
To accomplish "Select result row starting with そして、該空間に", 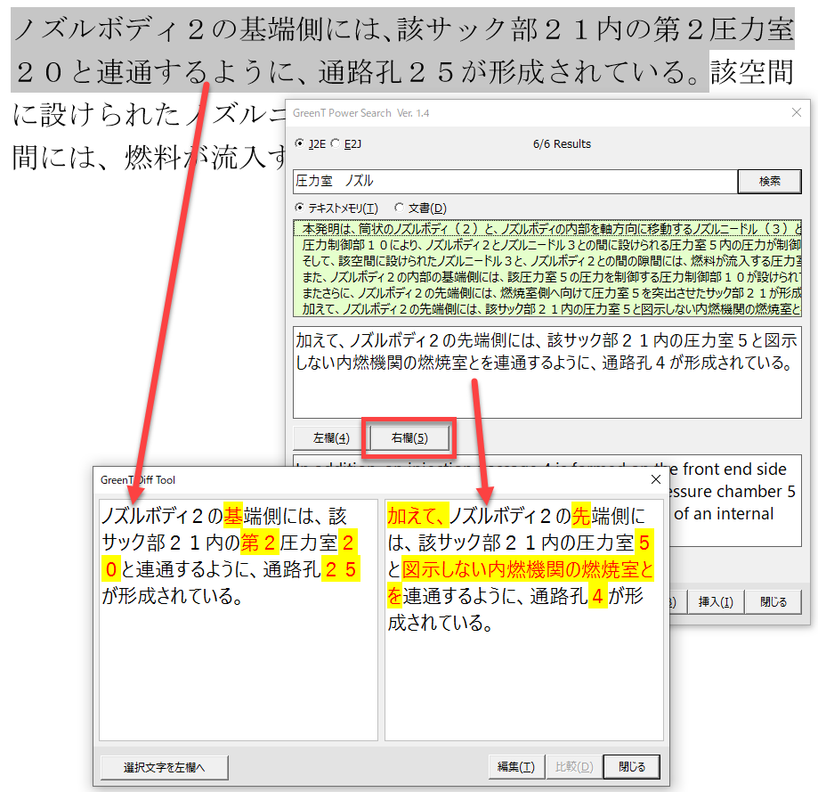I will [x=547, y=260].
